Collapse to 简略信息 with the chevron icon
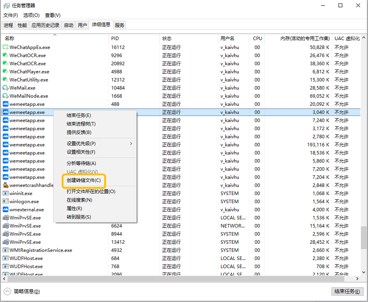Screen dimensions: 368x302 (x=7, y=291)
